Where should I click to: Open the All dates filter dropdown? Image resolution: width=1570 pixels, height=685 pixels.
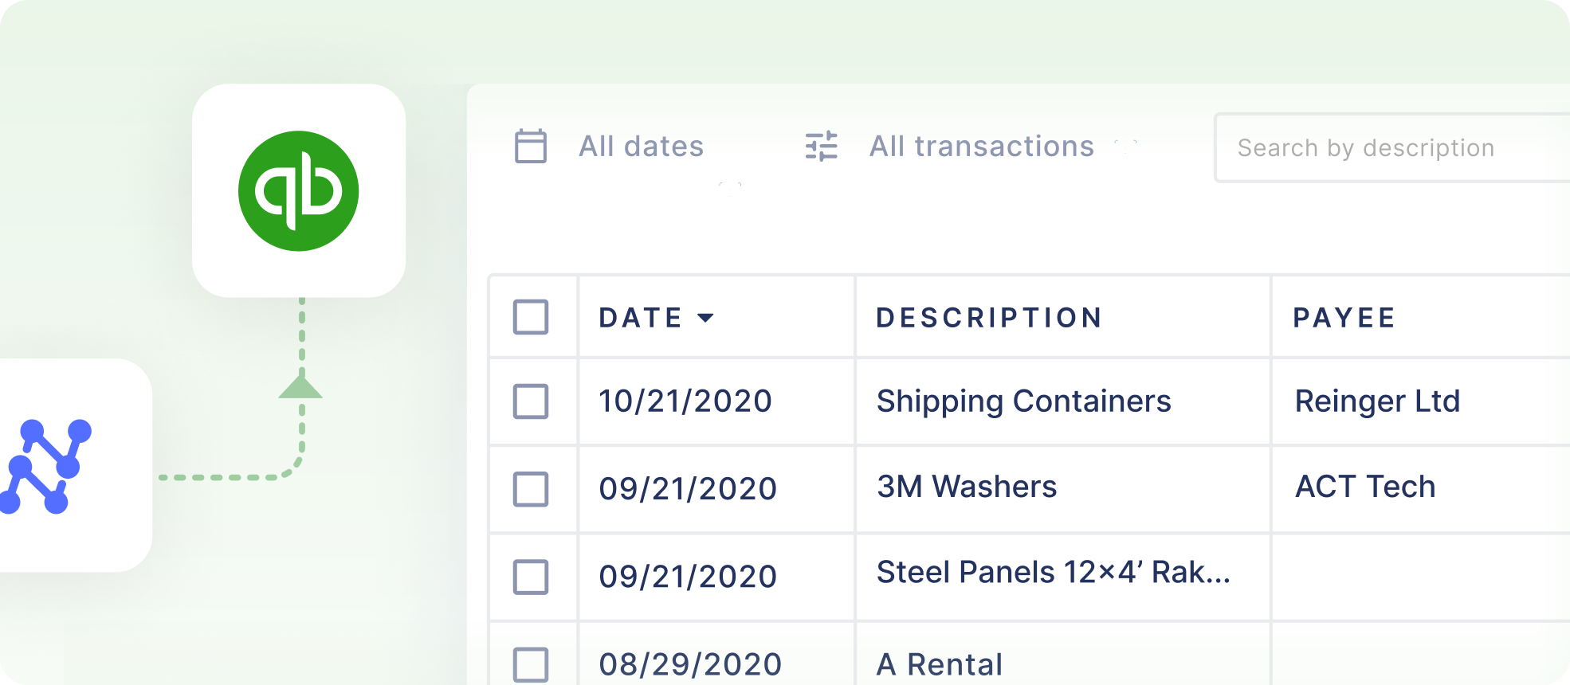(642, 147)
